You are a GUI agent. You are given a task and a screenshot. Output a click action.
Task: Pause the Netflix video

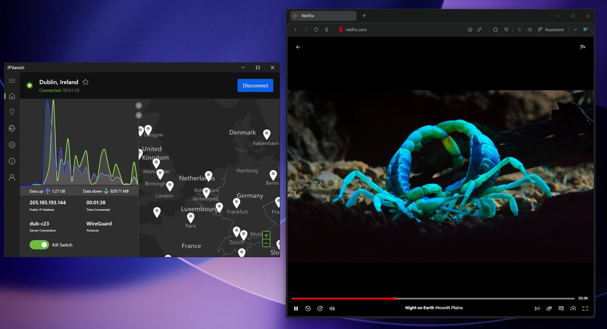coord(296,309)
